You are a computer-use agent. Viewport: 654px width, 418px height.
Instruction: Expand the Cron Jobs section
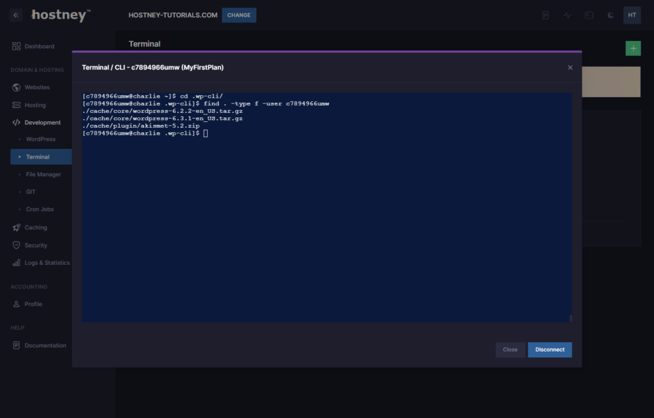[x=38, y=209]
